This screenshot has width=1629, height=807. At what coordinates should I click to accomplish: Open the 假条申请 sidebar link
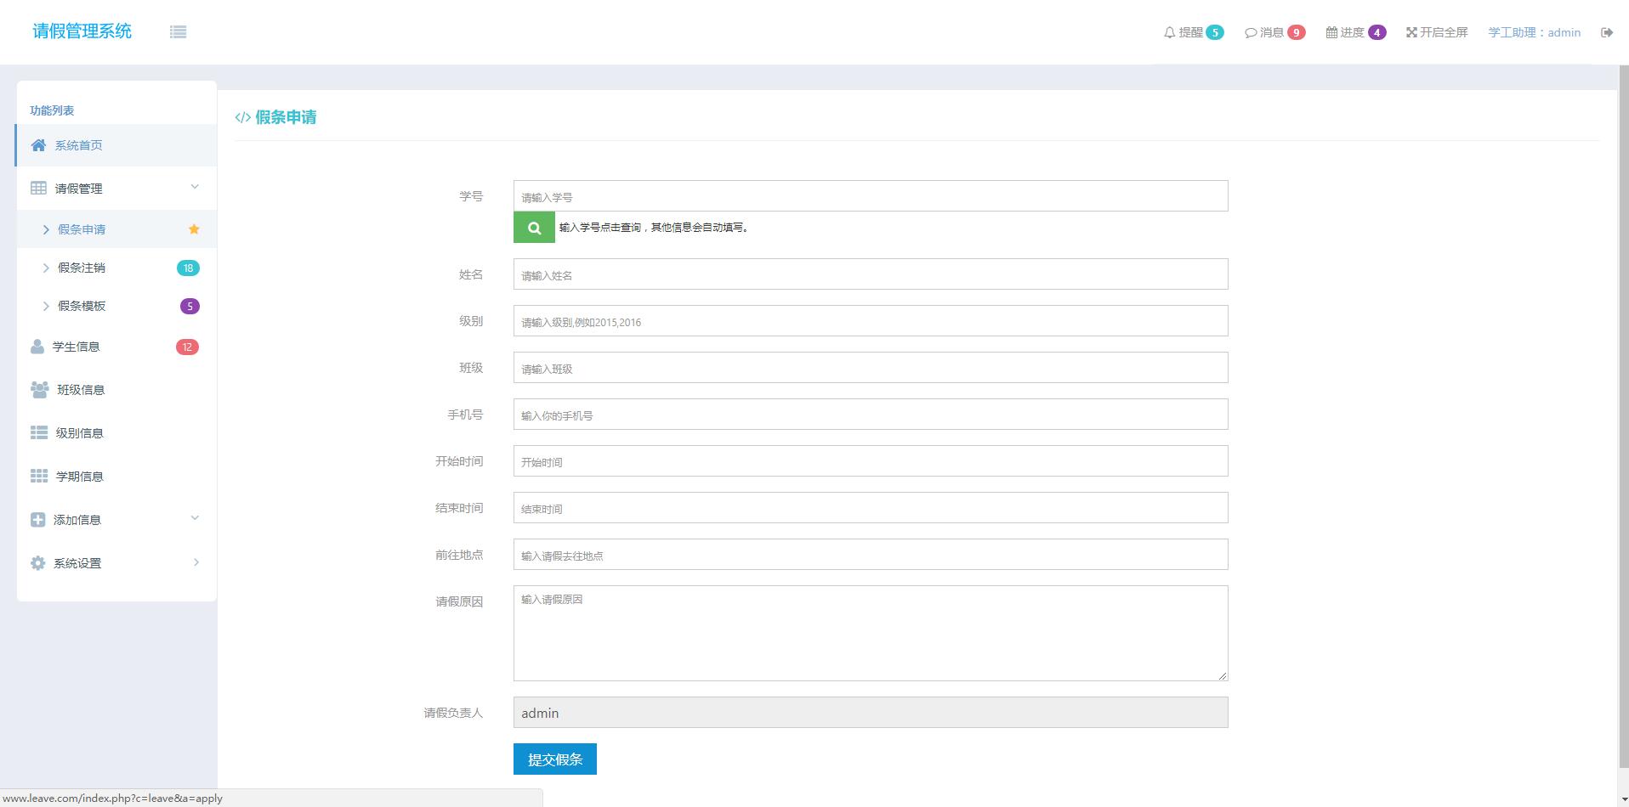point(116,229)
